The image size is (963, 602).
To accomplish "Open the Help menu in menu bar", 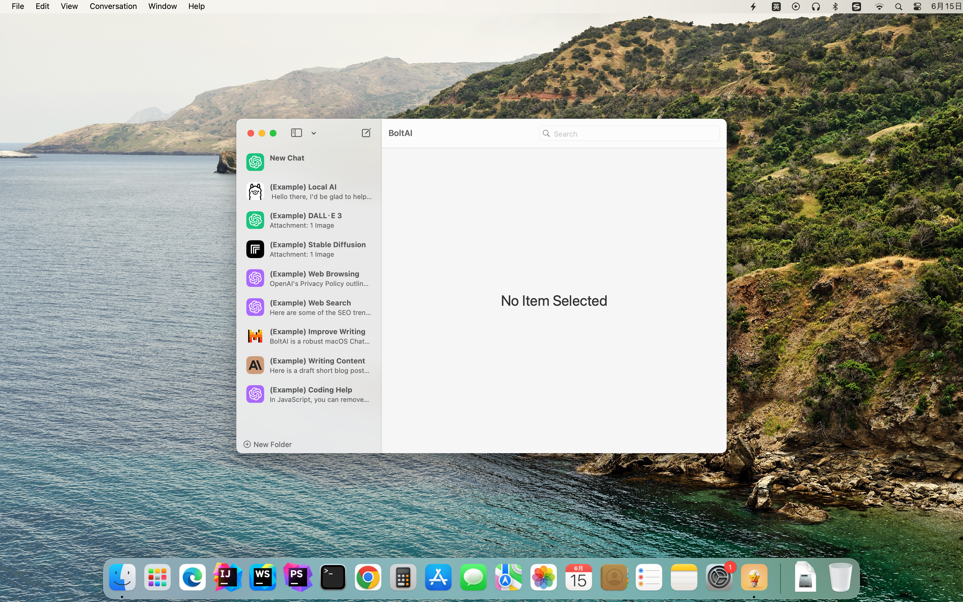I will pyautogui.click(x=196, y=6).
